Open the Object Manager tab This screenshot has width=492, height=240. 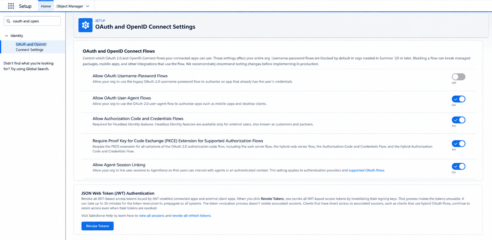(x=70, y=6)
